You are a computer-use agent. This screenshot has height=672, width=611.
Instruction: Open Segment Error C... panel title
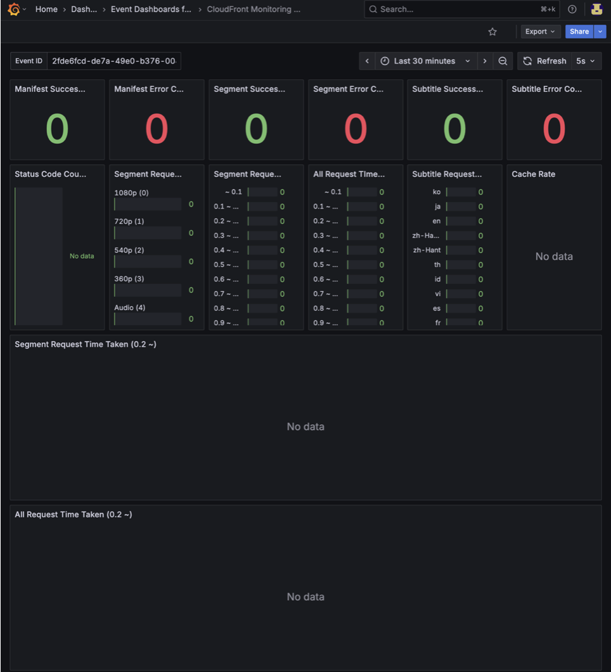click(x=348, y=89)
